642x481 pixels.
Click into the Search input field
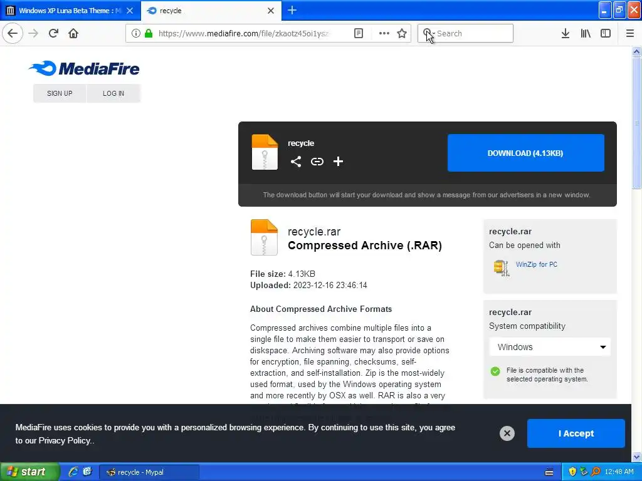click(473, 33)
